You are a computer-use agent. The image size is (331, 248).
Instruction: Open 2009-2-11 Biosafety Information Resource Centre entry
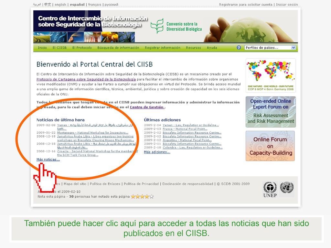pyautogui.click(x=192, y=144)
